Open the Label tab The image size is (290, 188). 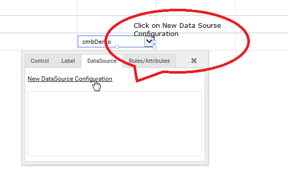tap(68, 61)
